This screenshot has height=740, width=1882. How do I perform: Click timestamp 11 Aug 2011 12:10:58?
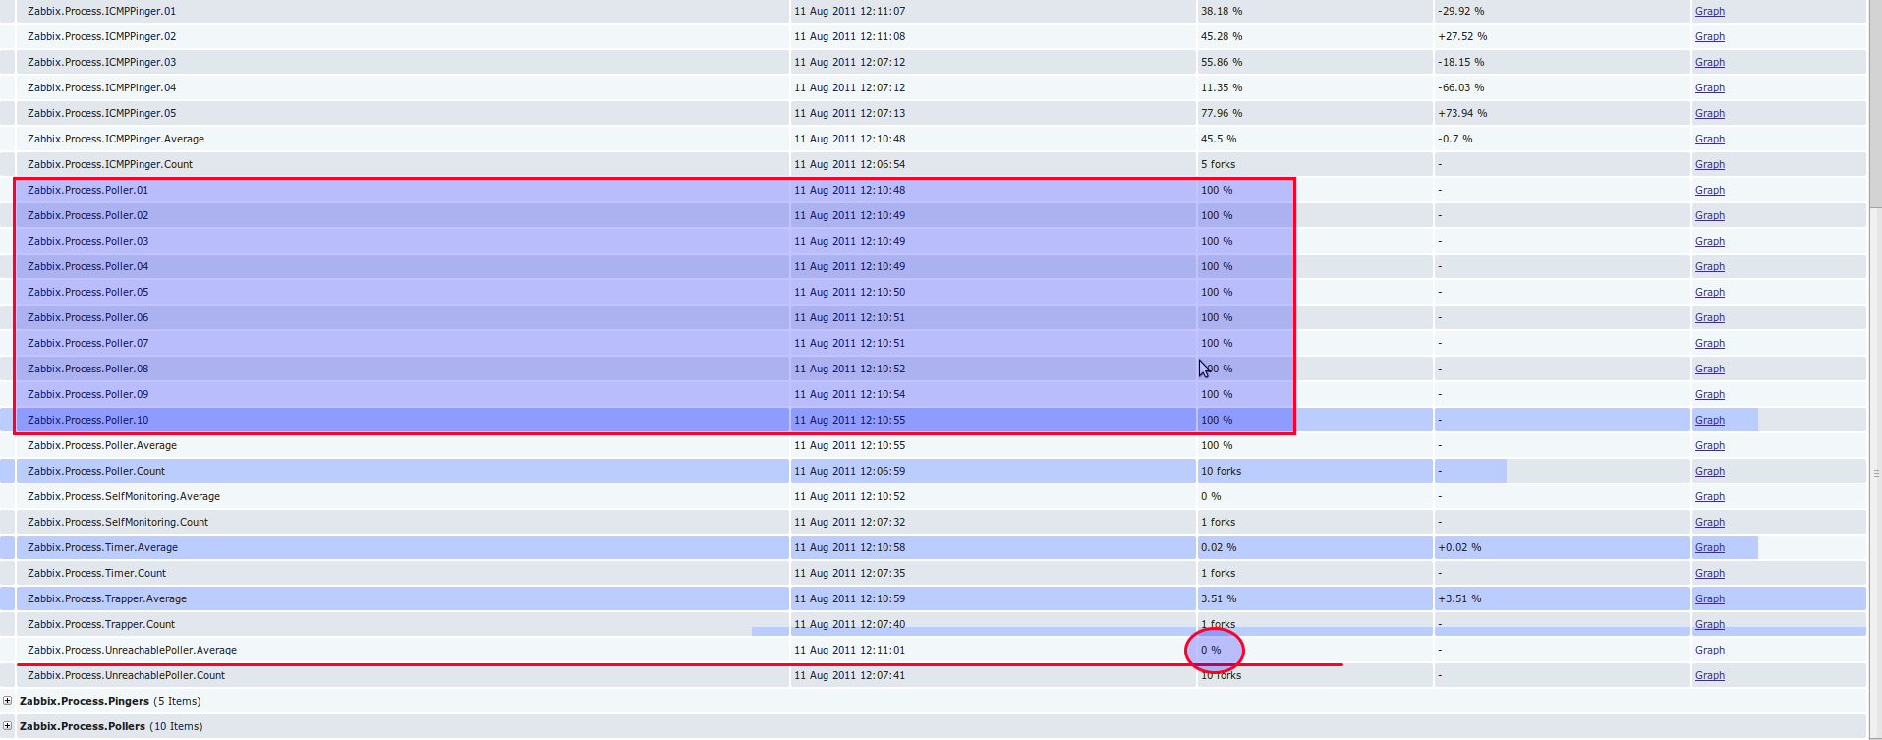coord(849,547)
